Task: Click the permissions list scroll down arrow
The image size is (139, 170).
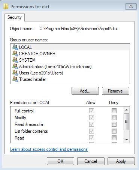Action: click(127, 140)
